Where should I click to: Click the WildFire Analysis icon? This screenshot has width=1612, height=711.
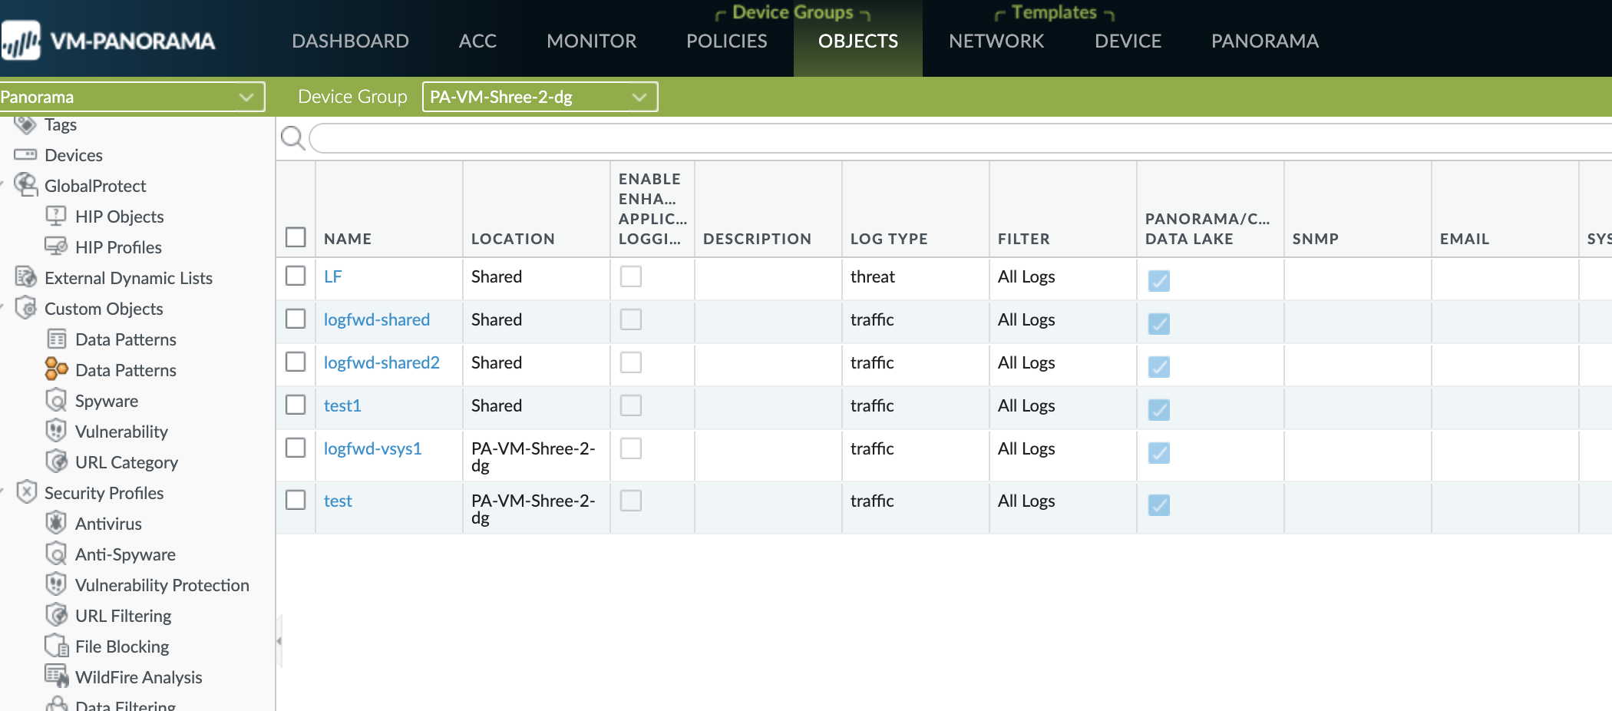(56, 676)
